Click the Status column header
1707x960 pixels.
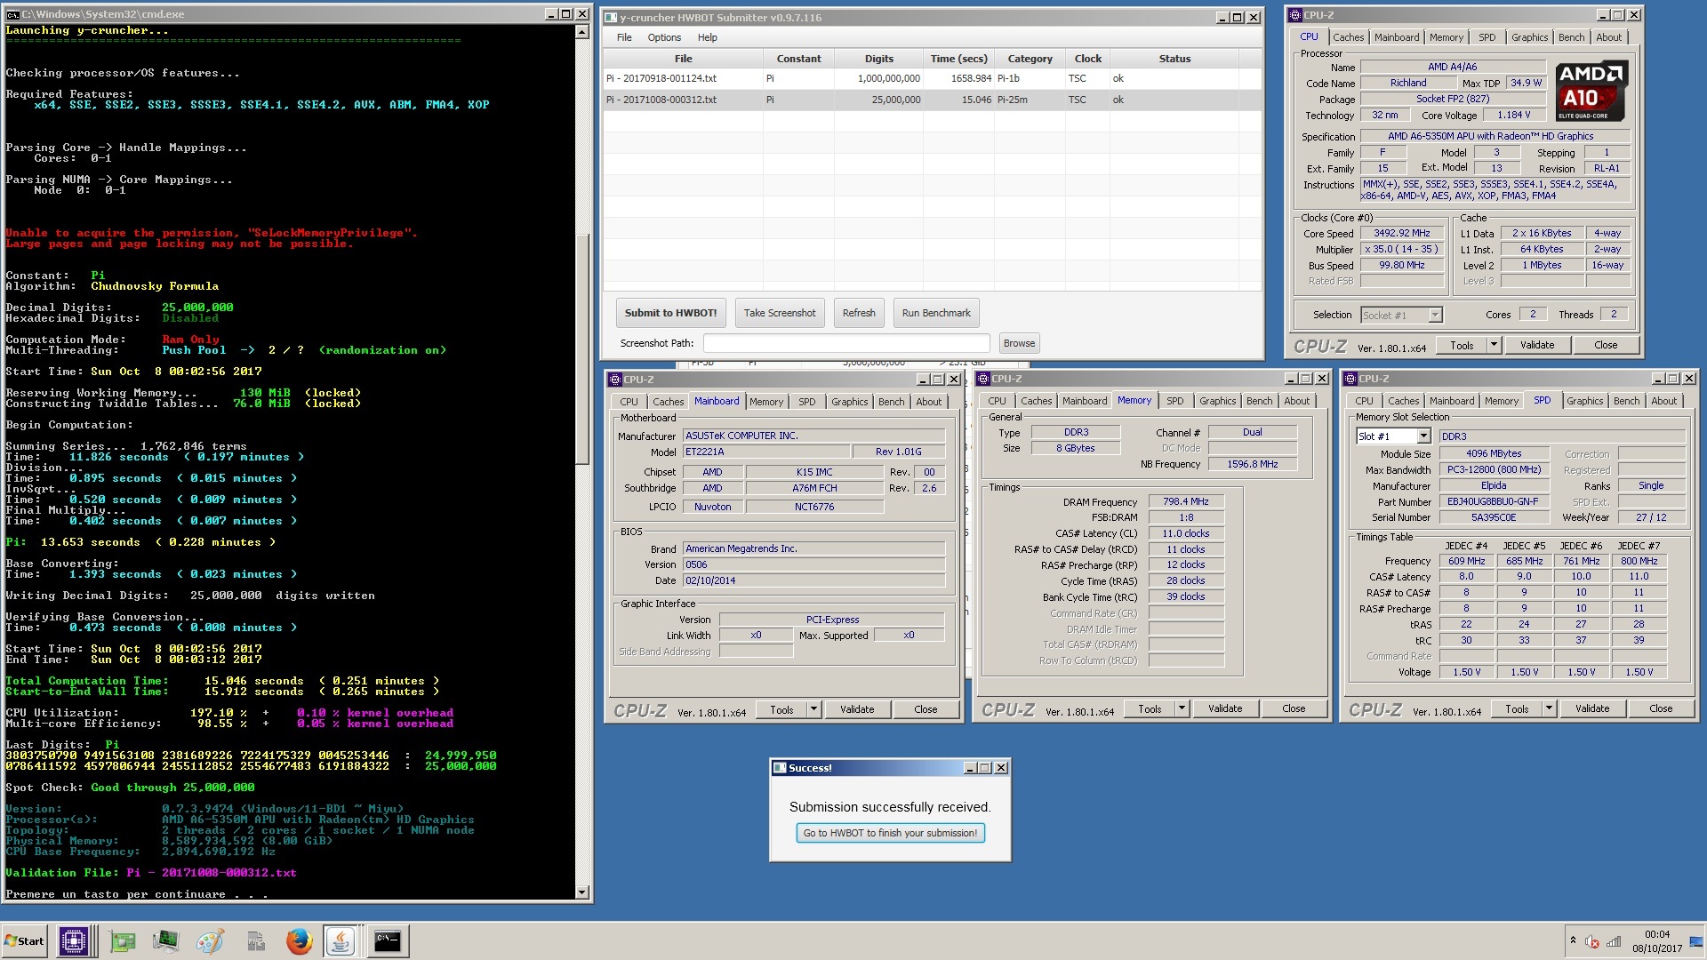pos(1174,59)
